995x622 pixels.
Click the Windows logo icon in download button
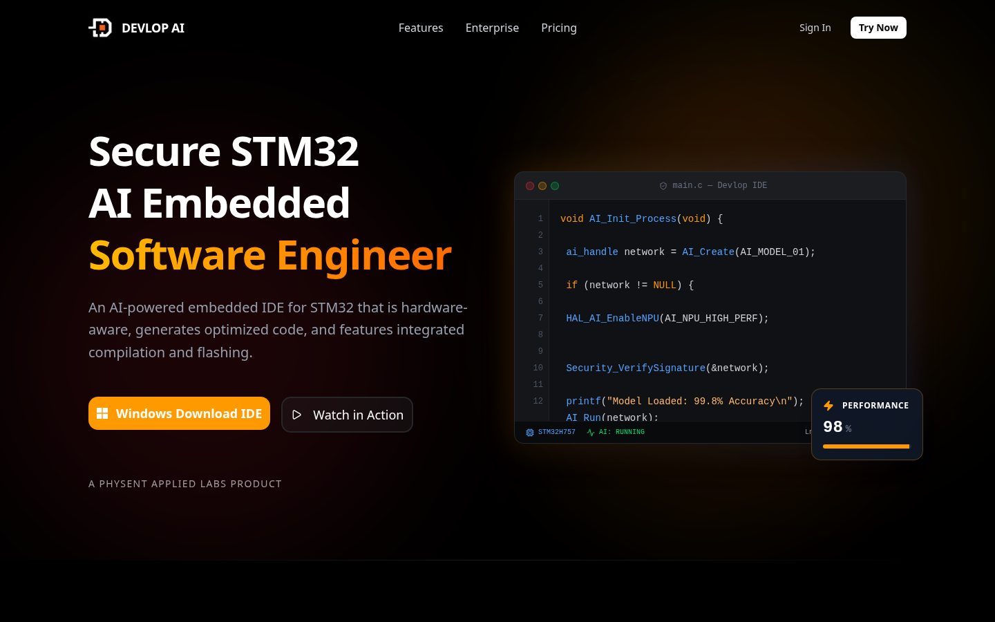[x=102, y=413]
